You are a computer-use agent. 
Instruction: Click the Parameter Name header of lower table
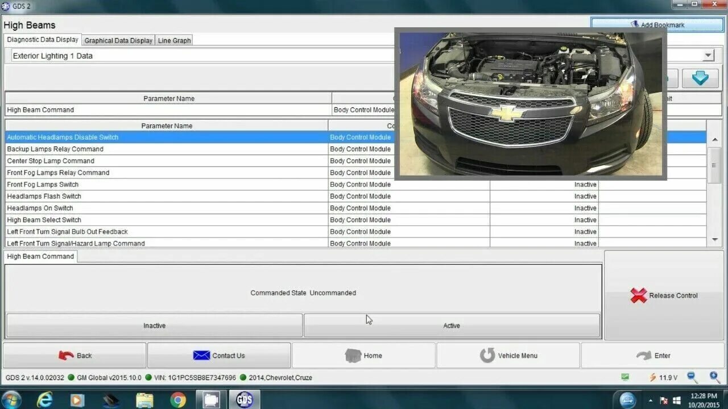pyautogui.click(x=167, y=126)
